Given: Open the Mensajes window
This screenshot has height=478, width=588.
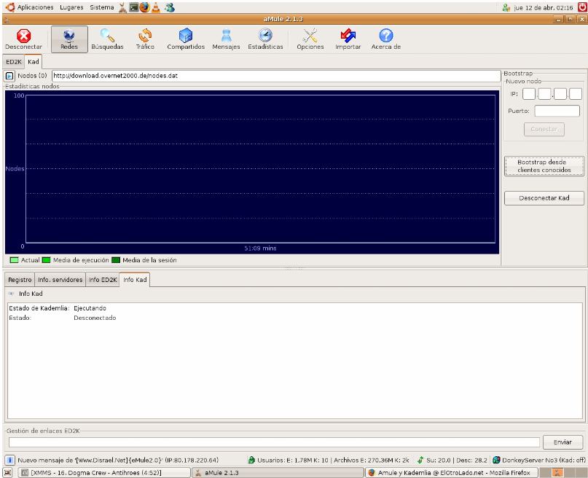Looking at the screenshot, I should [x=226, y=39].
